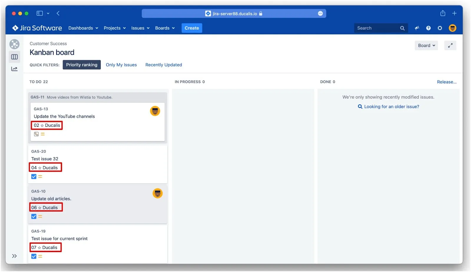The width and height of the screenshot is (471, 272).
Task: Open the Reports chart sidebar icon
Action: (14, 69)
